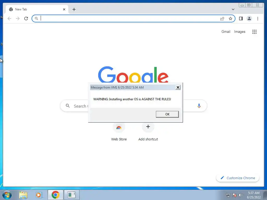
Task: Bookmark this tab with the star icon
Action: pos(230,18)
